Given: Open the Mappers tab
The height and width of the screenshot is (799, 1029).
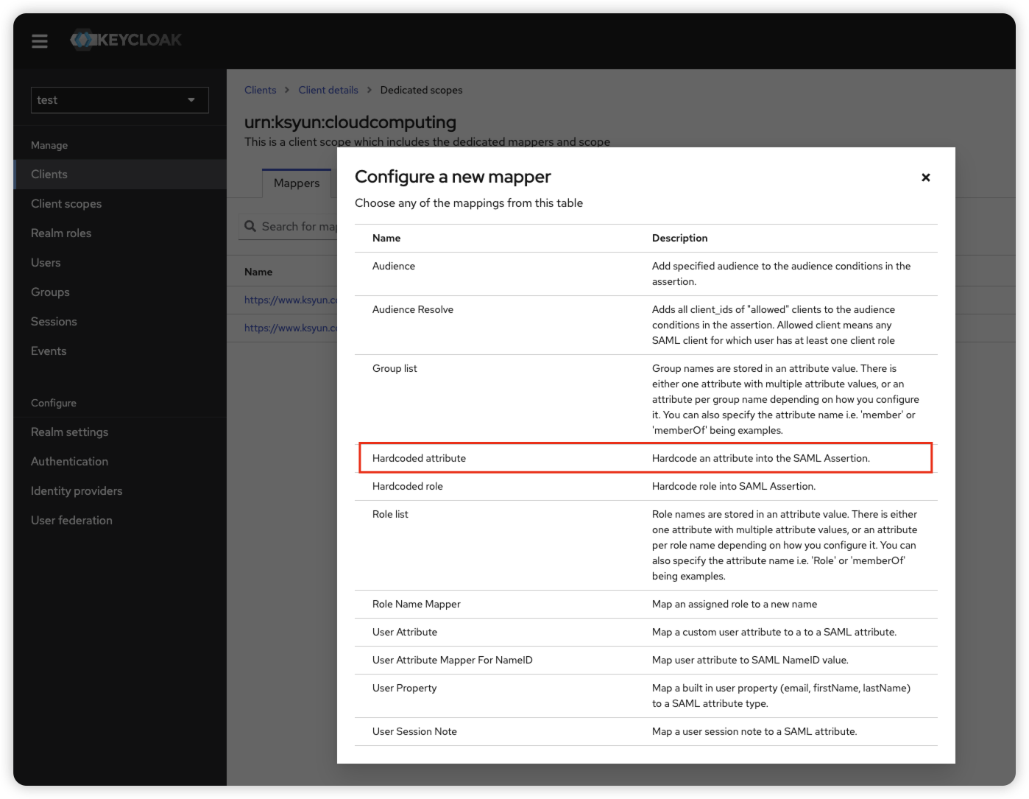Looking at the screenshot, I should (297, 183).
